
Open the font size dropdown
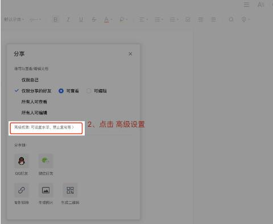coord(35,19)
